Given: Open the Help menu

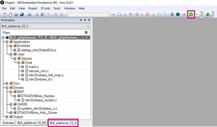Looking at the screenshot, I should pos(82,8).
